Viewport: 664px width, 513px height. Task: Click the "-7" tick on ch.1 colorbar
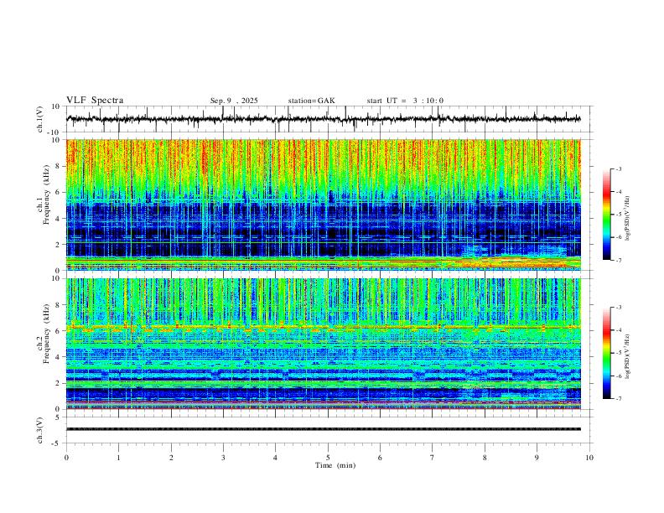point(619,261)
